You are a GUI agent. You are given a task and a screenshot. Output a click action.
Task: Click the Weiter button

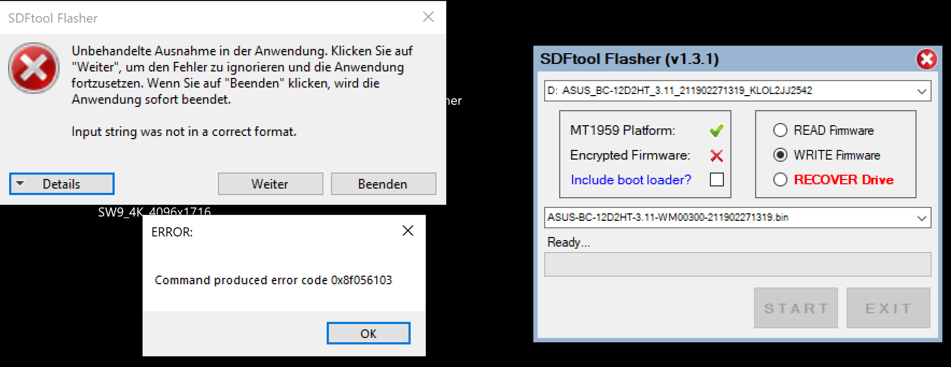coord(270,184)
